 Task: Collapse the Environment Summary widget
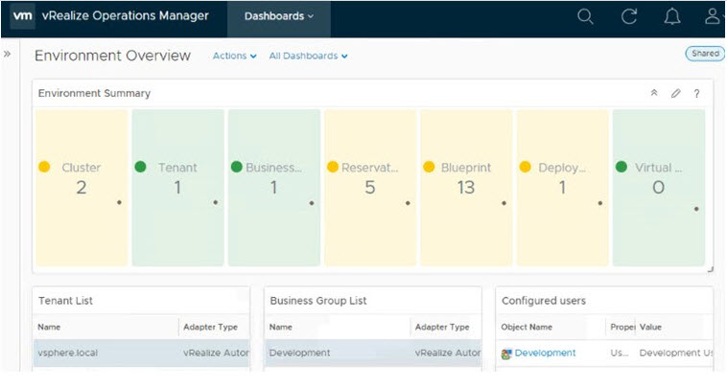coord(654,93)
